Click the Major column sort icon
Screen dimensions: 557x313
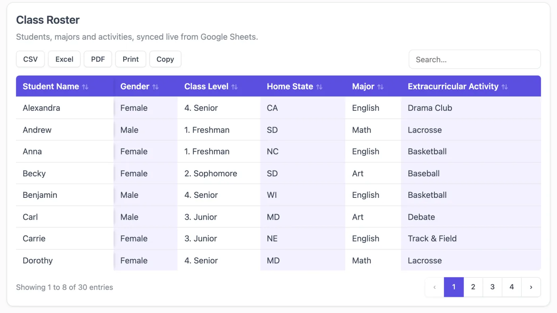(381, 87)
